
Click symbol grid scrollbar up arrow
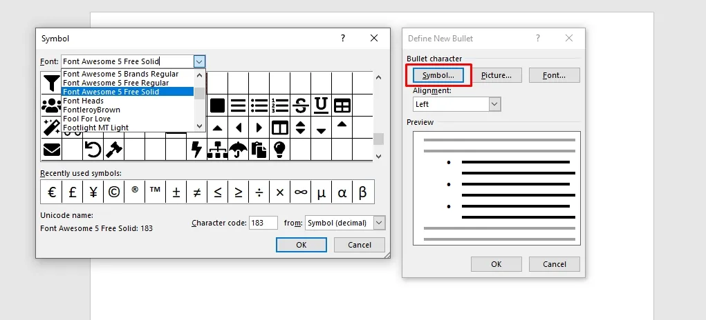pos(378,77)
